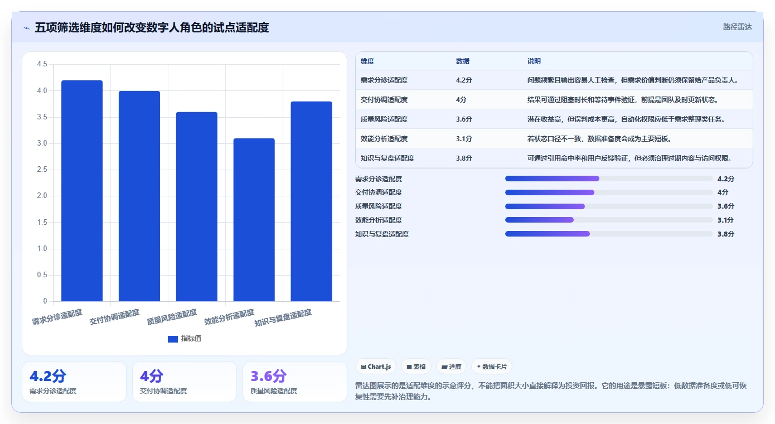This screenshot has height=424, width=775.
Task: Click the 知识与复盘适配度 label in the progress list
Action: click(382, 234)
